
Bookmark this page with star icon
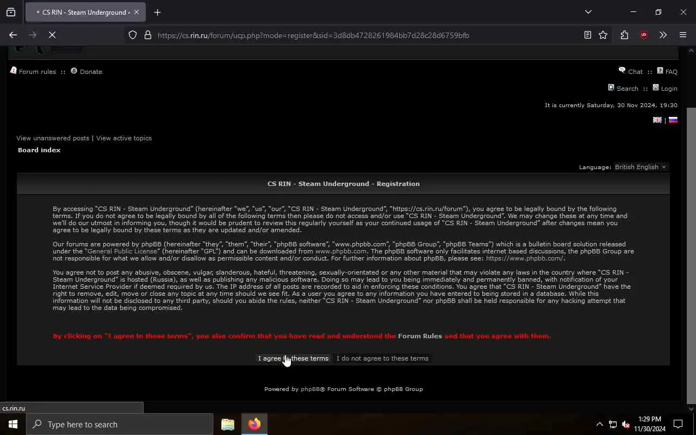click(603, 35)
